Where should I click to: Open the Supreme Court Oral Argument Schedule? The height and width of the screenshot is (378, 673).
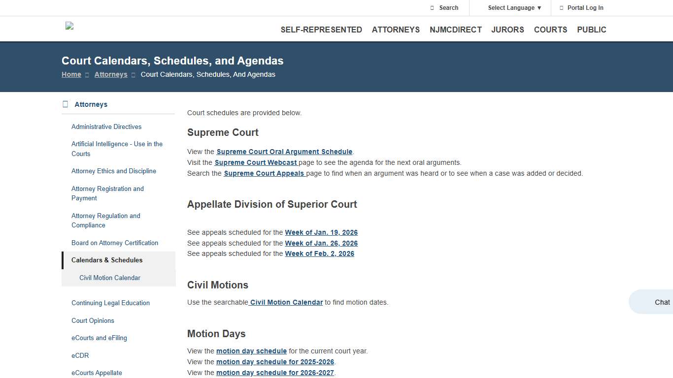284,152
